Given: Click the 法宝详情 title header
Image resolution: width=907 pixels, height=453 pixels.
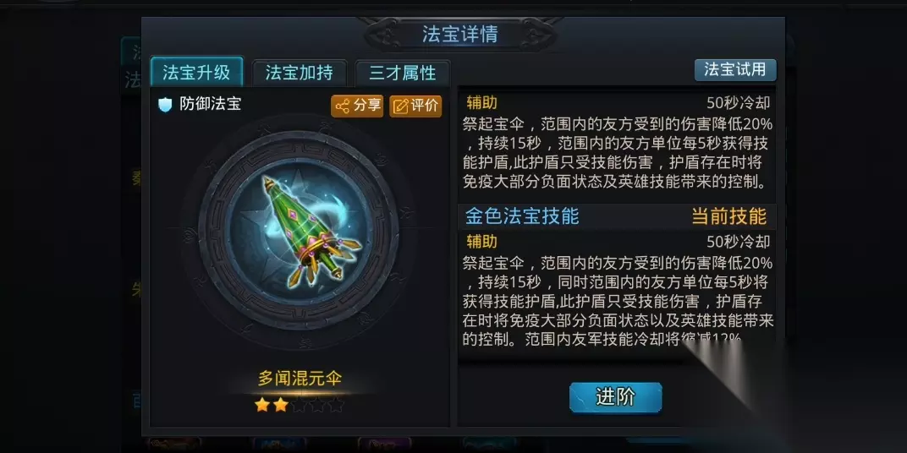Looking at the screenshot, I should tap(460, 35).
